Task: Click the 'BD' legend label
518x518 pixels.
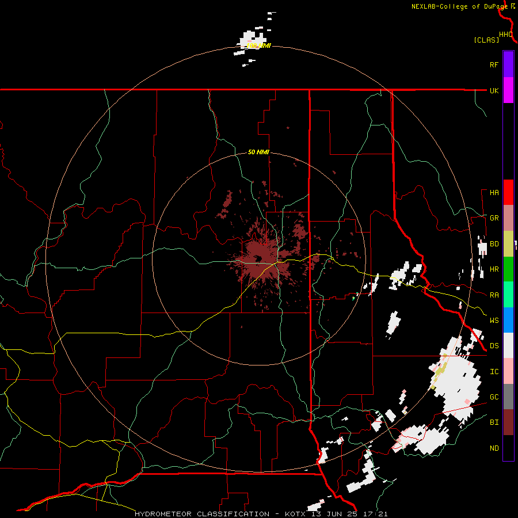Action: [494, 244]
